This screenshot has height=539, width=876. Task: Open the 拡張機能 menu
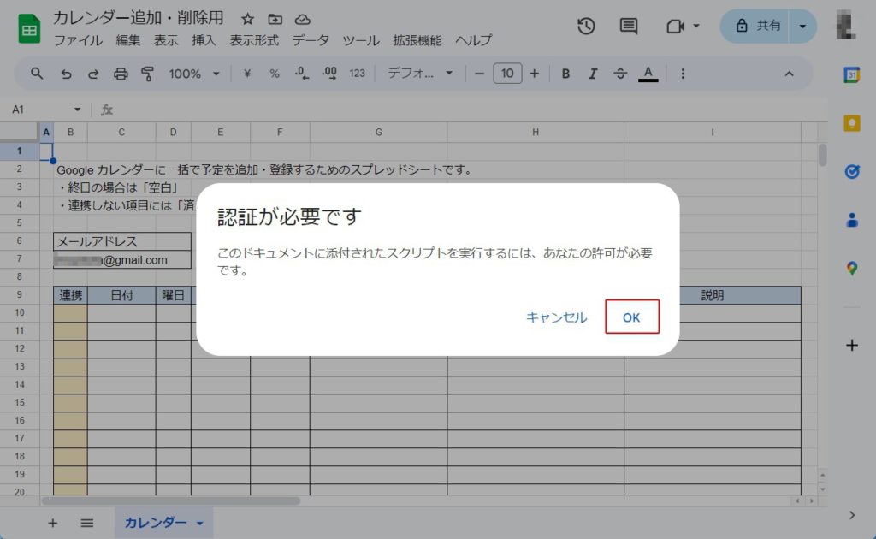point(417,40)
